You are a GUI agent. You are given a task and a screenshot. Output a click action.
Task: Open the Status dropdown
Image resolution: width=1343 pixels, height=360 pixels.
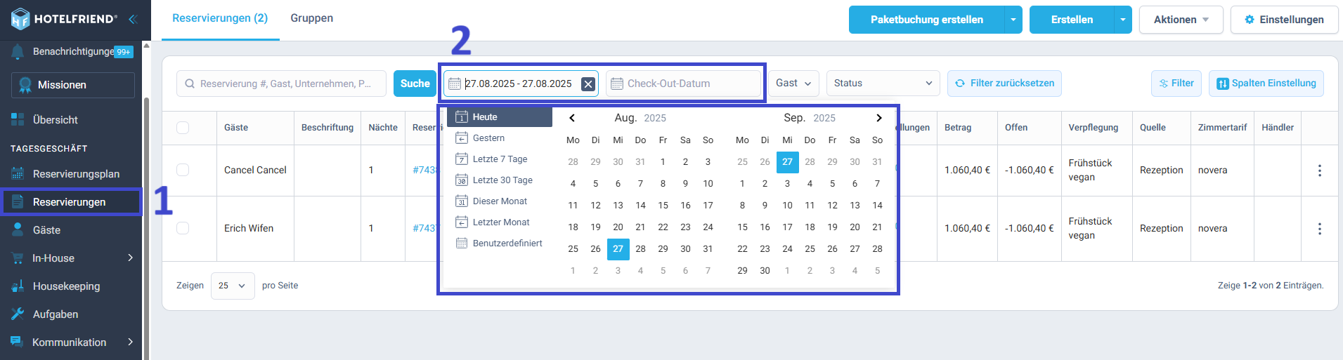(x=883, y=84)
